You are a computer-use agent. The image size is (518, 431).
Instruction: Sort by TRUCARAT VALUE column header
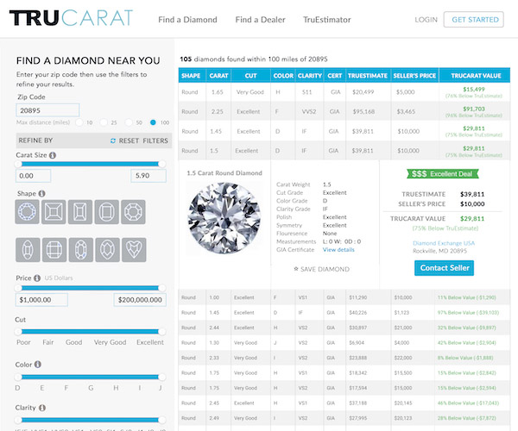point(476,76)
